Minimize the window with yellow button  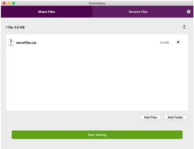(9, 3)
